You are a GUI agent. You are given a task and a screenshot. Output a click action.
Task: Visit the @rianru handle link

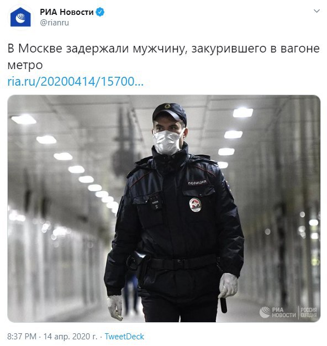[x=55, y=23]
